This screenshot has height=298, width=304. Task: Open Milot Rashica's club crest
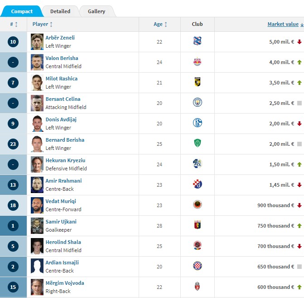[x=197, y=82]
